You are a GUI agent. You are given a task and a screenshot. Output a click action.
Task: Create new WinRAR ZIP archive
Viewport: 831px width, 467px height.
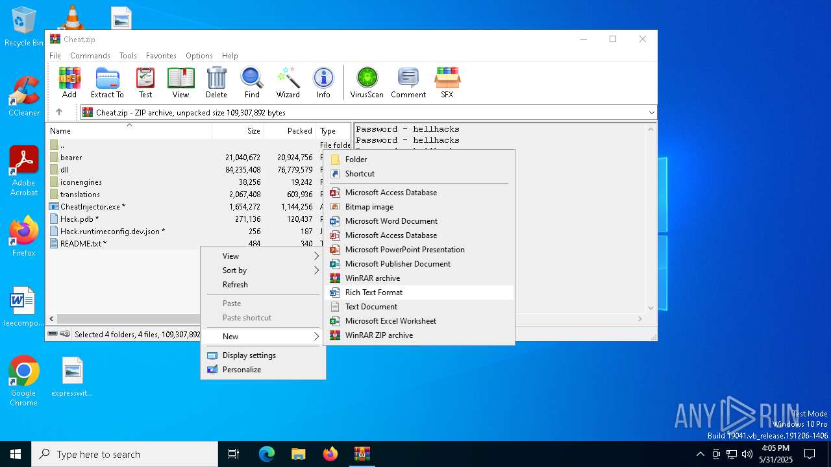click(419, 335)
